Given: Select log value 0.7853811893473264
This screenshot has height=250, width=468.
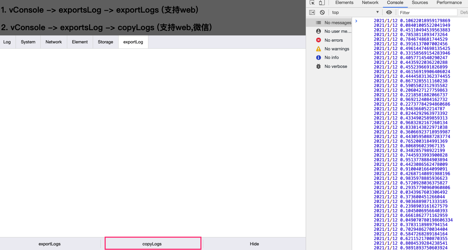Looking at the screenshot, I should [x=424, y=34].
